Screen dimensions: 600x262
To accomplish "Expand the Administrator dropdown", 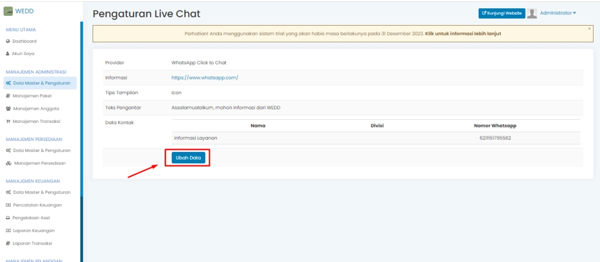I will (x=558, y=13).
